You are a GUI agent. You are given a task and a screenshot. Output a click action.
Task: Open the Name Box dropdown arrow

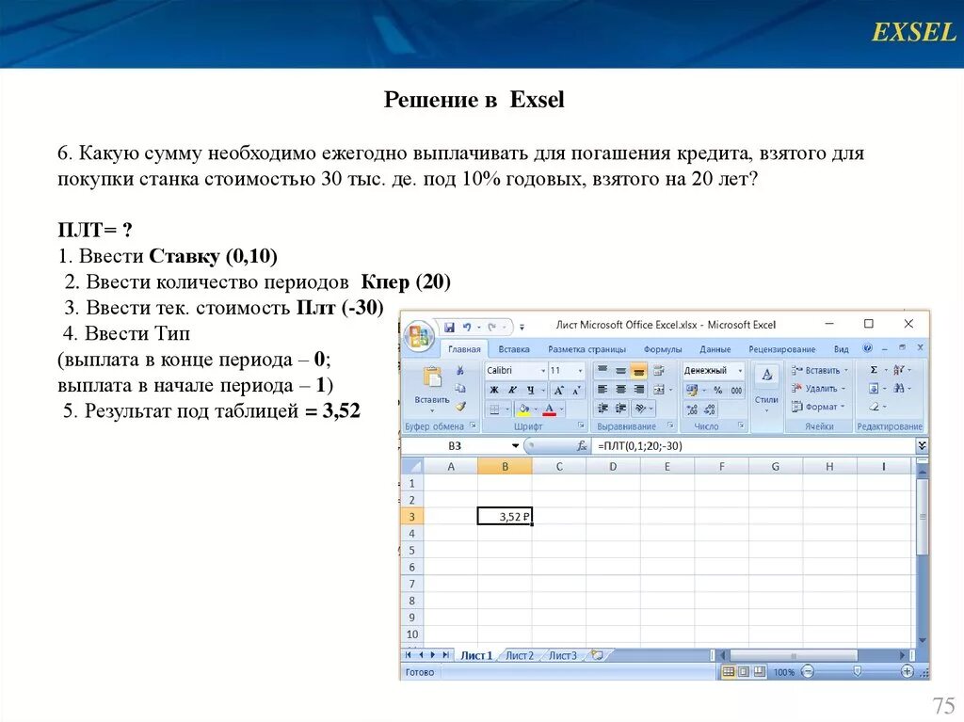pos(515,446)
